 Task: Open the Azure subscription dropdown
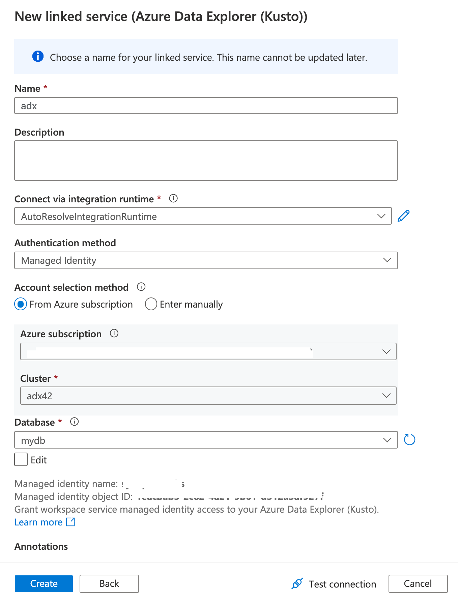(208, 351)
